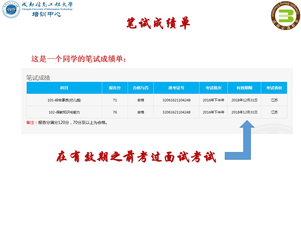Select the 合格 status for 101-综合素质(幼儿园)
301x225 pixels.
pyautogui.click(x=141, y=99)
